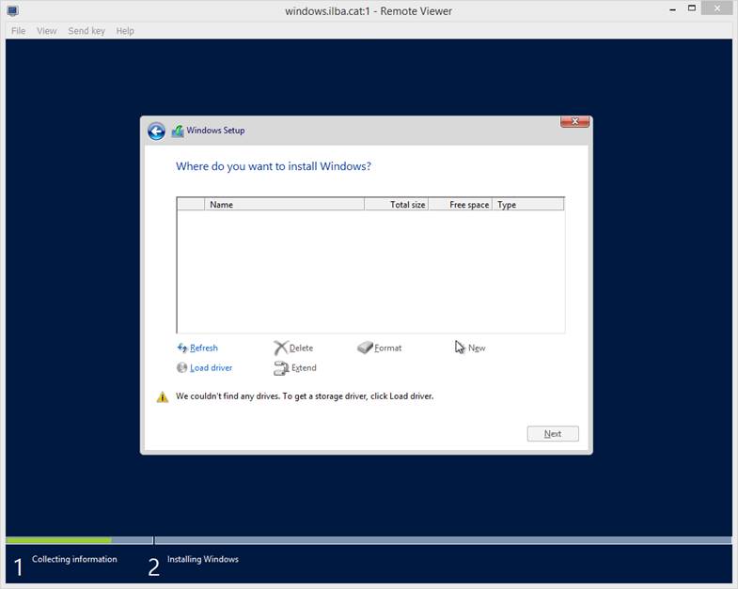Screen dimensions: 738x589
Task: Click the Next button
Action: (x=553, y=434)
